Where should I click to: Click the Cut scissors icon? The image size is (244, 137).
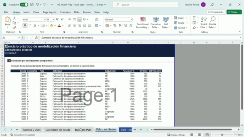tap(14, 18)
